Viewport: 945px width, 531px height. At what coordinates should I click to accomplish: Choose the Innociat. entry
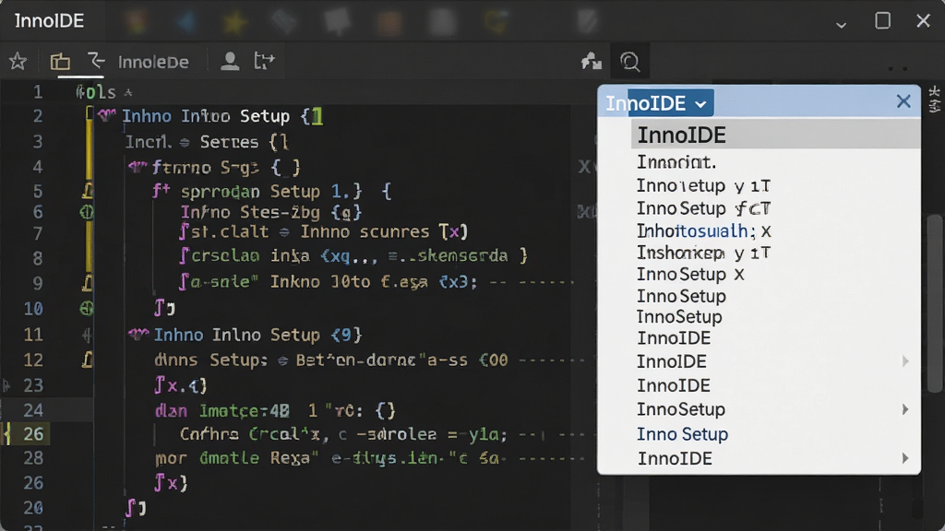coord(676,162)
